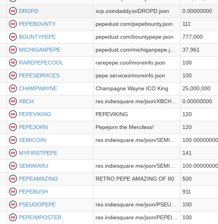Open the PEPEJORN asset link
This screenshot has width=218, height=224.
[33, 127]
